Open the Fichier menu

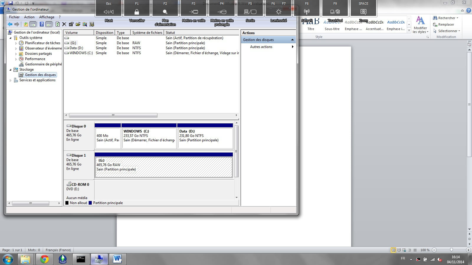14,17
